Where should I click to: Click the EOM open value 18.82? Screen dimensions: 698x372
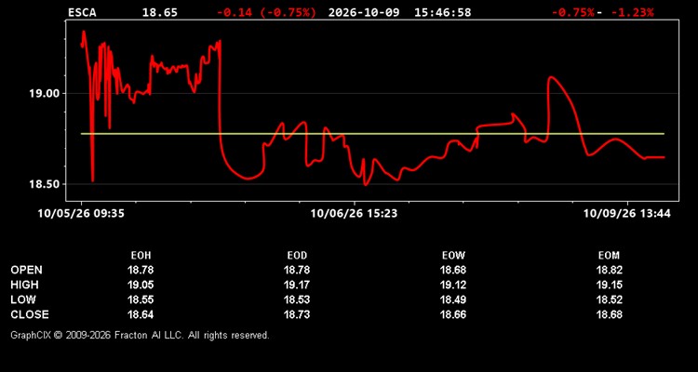[609, 270]
